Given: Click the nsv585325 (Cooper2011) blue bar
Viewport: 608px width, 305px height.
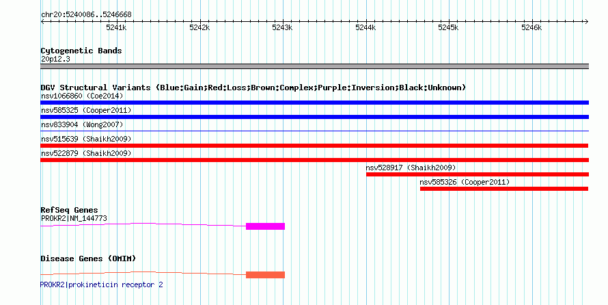Looking at the screenshot, I should (314, 117).
